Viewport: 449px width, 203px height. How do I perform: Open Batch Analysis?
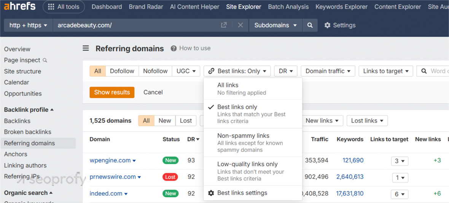tap(288, 7)
